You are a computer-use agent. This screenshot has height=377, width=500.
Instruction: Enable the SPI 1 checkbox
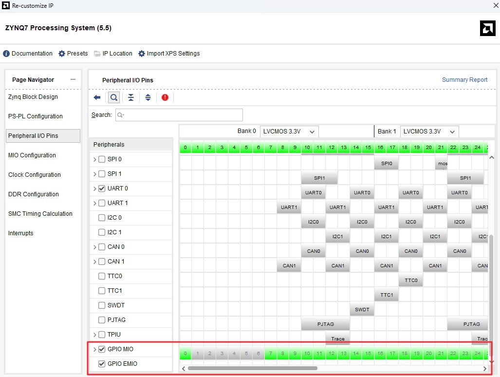tap(102, 174)
